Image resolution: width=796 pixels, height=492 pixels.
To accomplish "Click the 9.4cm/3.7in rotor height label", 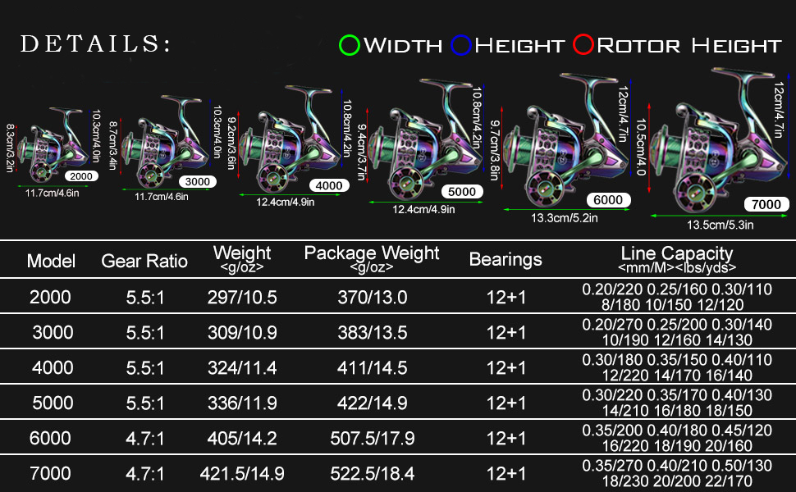I will click(361, 153).
